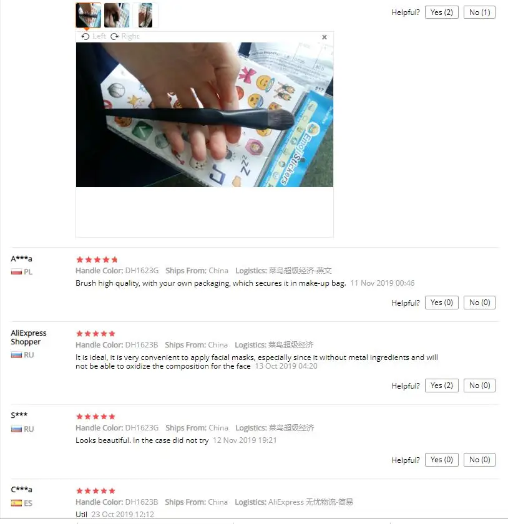Screen dimensions: 508x524
Task: Click A***a's five star rating
Action: (97, 260)
